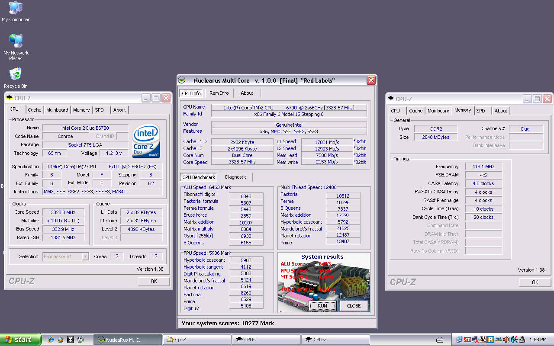Click the Nuclearus motherboard results image
This screenshot has width=554, height=346.
(x=324, y=282)
